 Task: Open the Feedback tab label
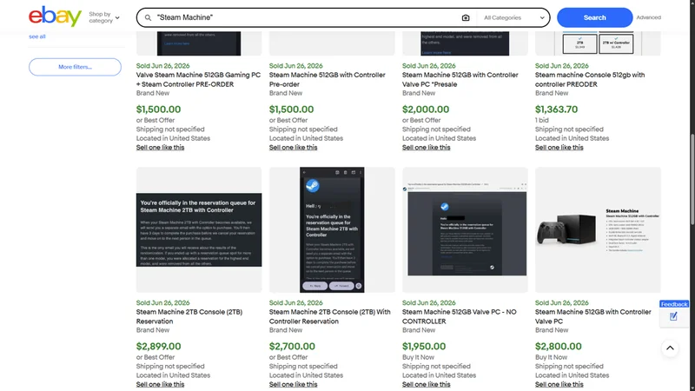tap(674, 304)
